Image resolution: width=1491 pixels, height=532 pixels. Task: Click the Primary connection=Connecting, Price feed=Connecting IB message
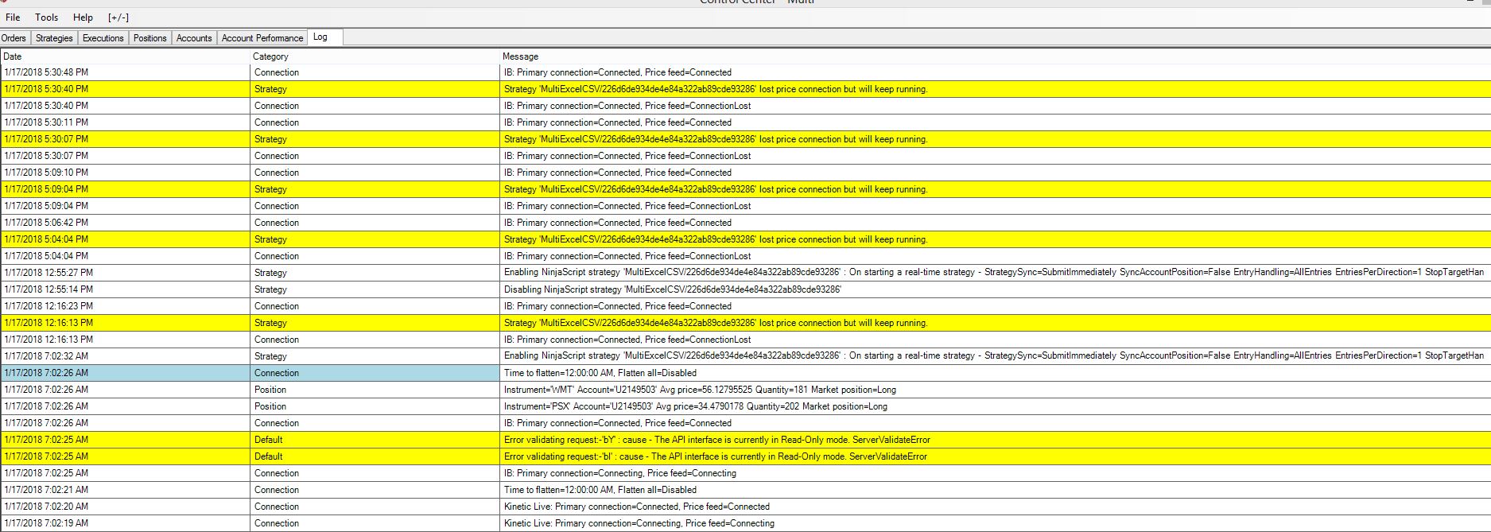click(x=620, y=473)
